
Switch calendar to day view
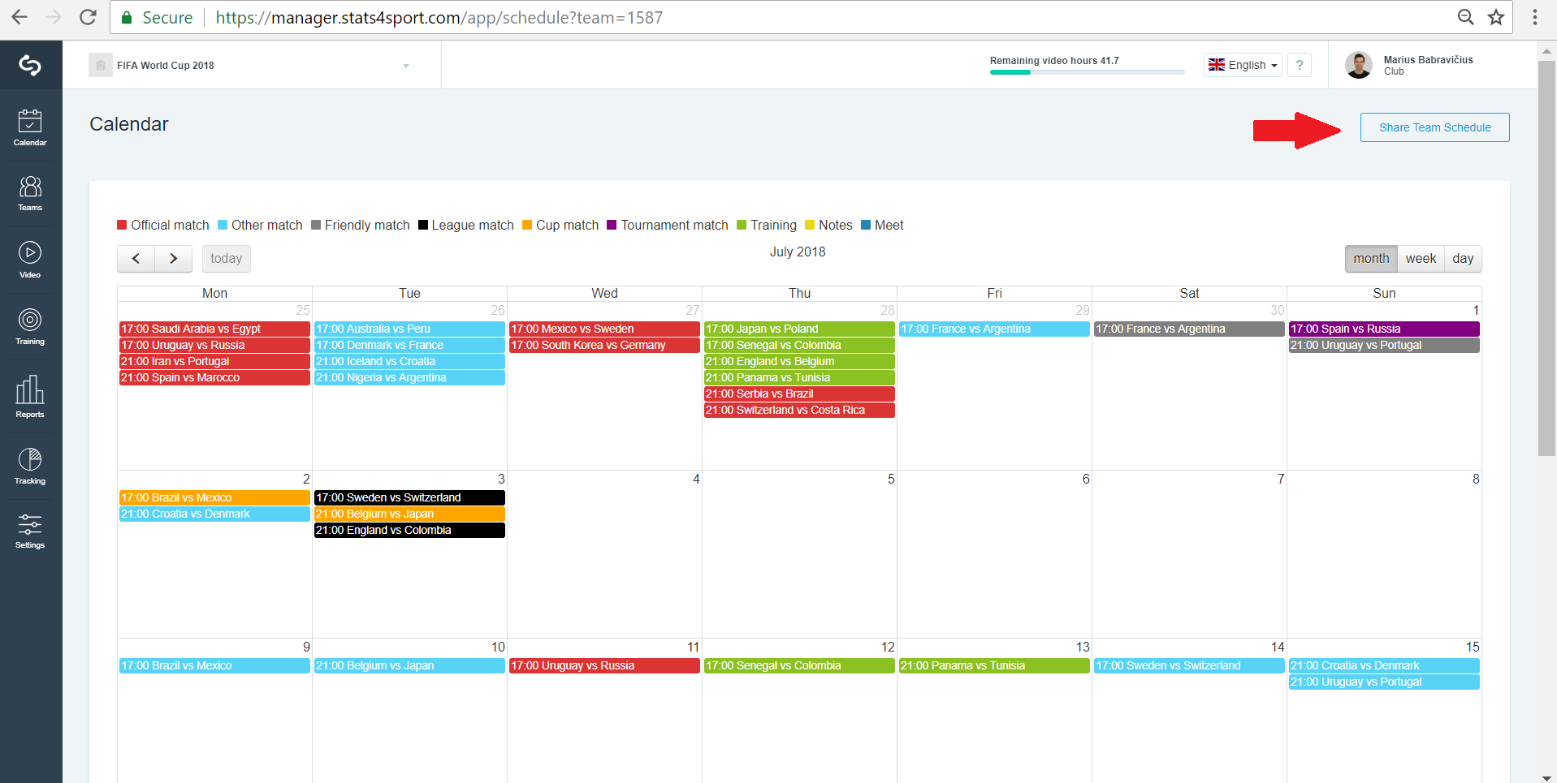pos(1463,258)
